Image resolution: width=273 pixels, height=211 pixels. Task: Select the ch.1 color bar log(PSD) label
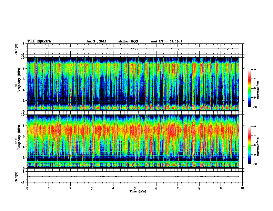[258, 90]
